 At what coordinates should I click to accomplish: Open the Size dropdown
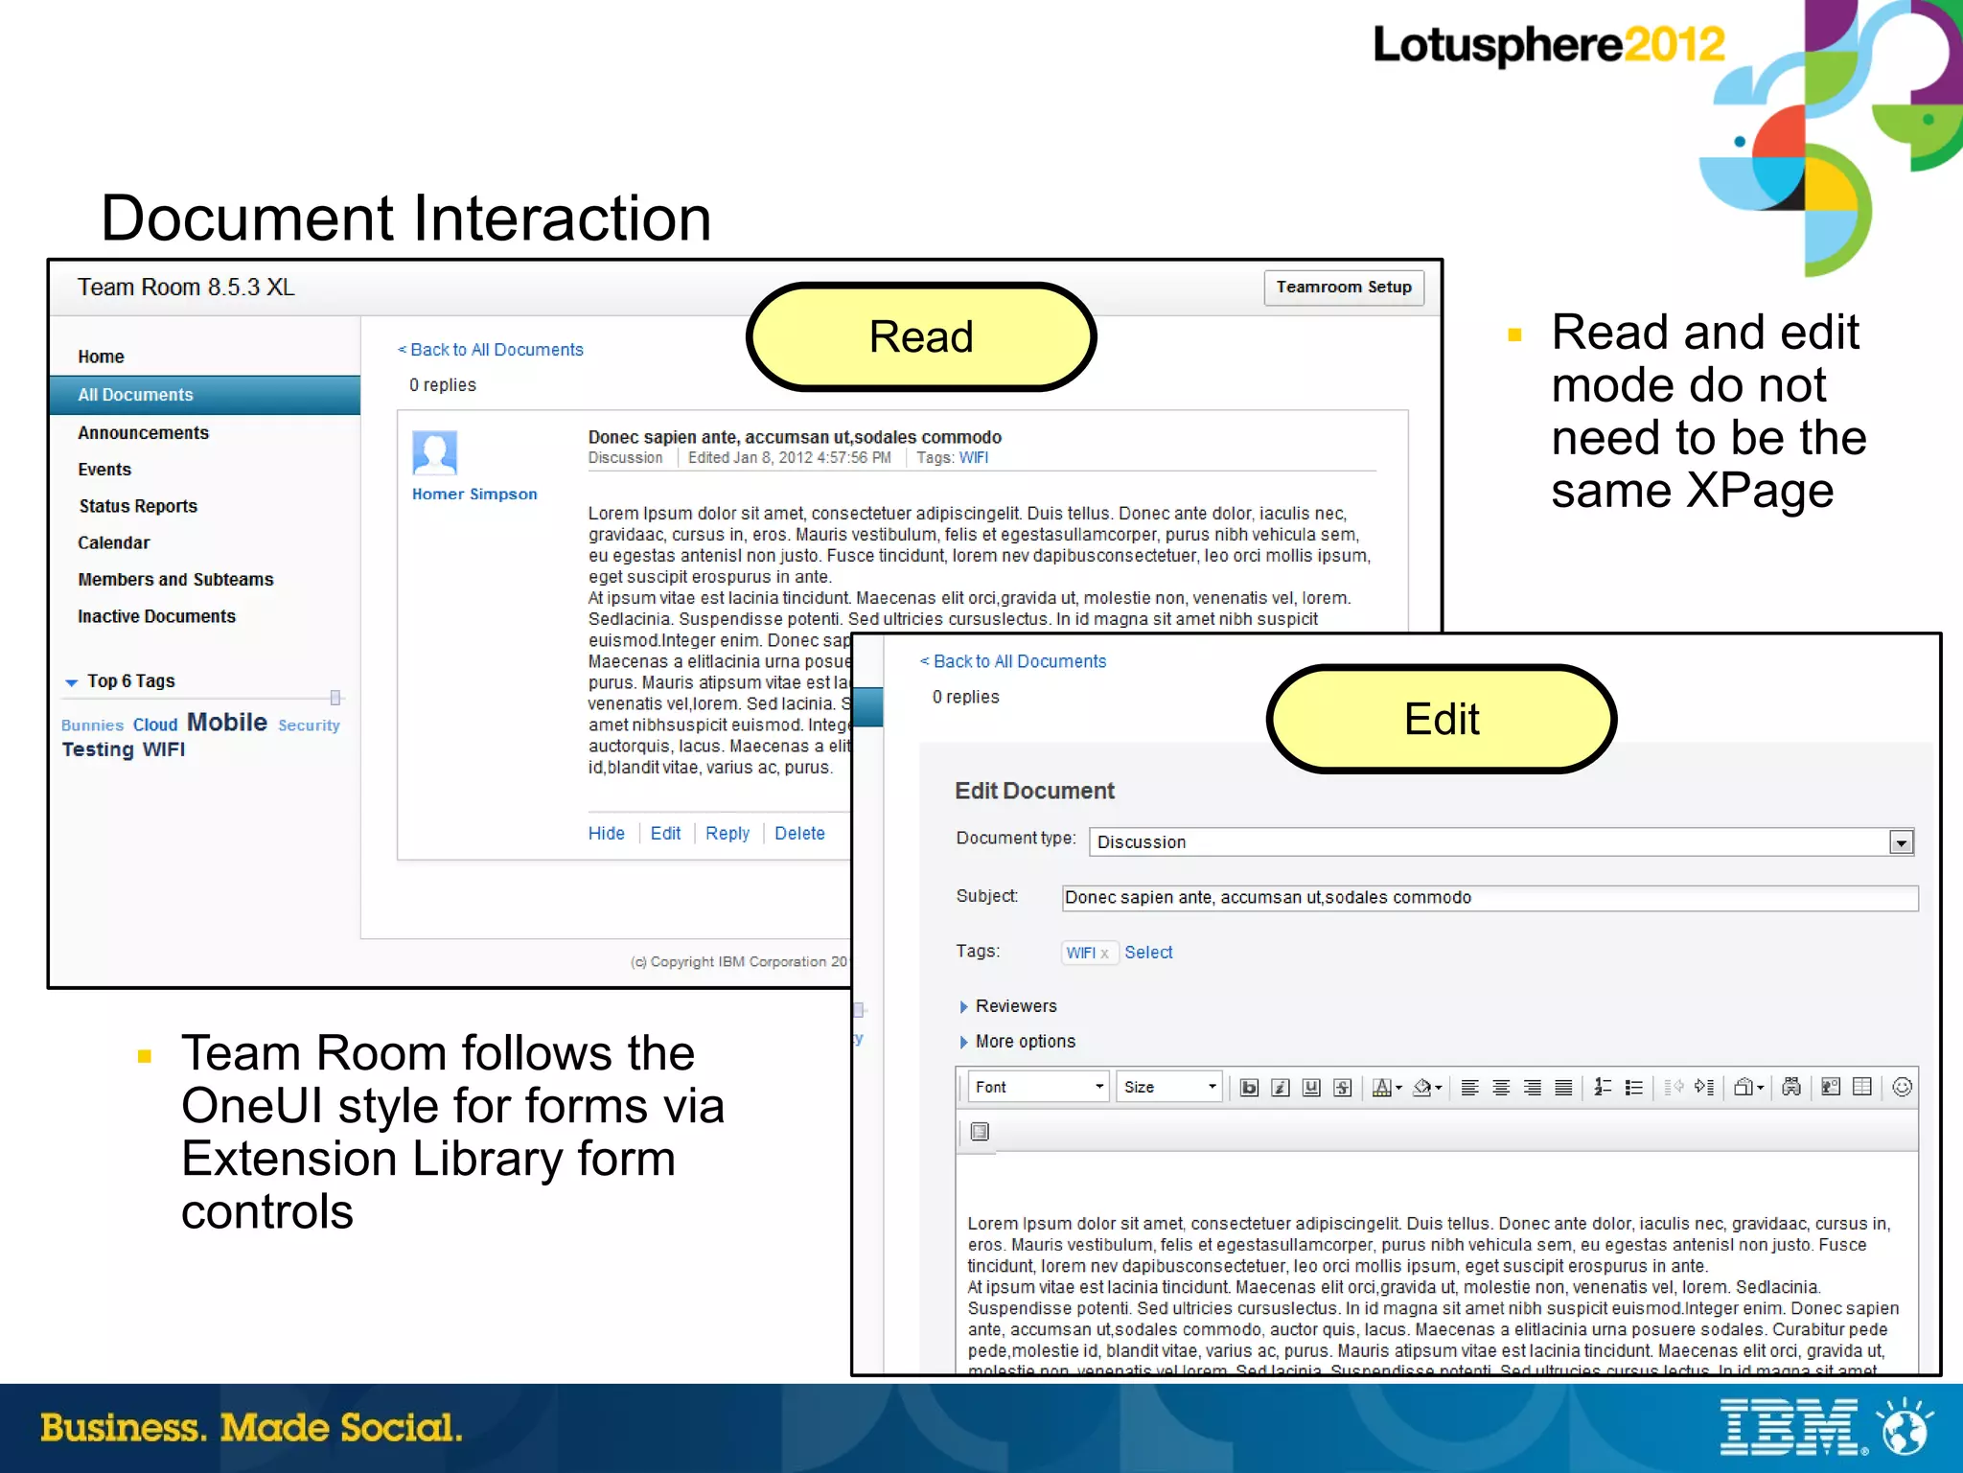[1168, 1087]
